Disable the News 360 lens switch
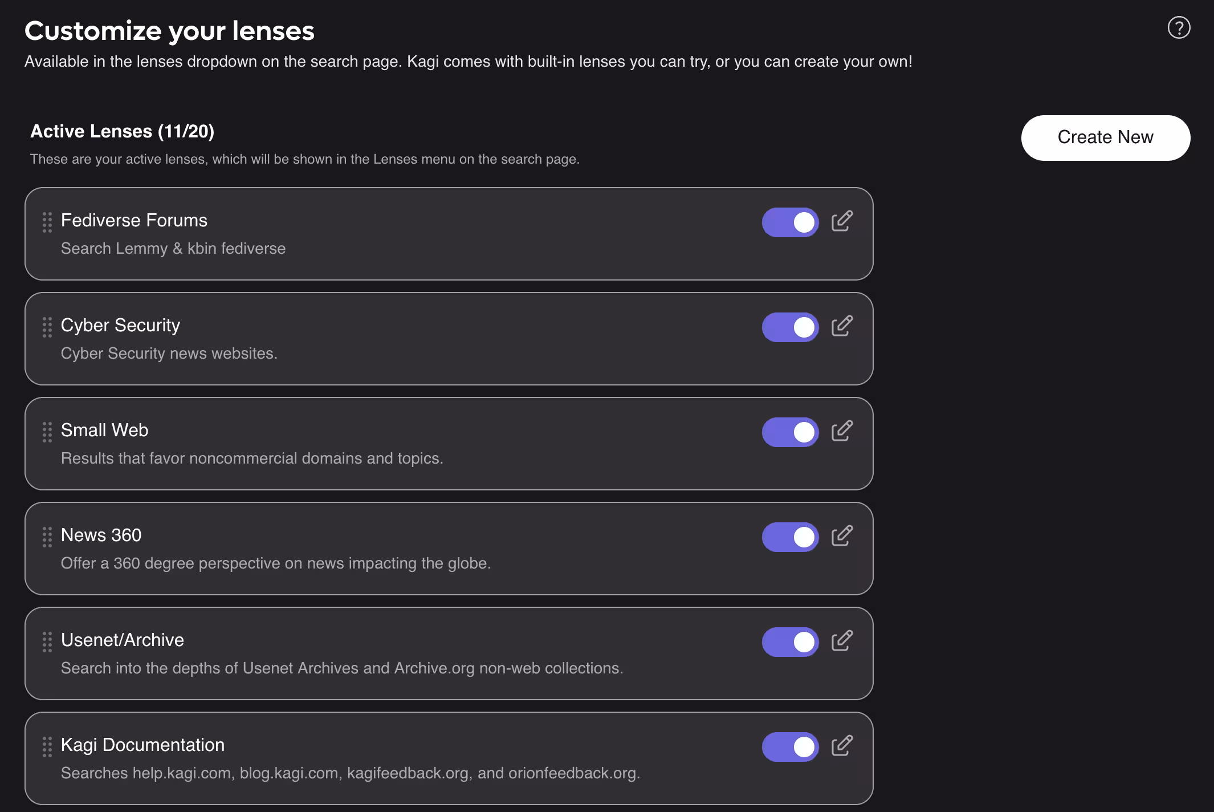This screenshot has width=1214, height=812. click(790, 537)
